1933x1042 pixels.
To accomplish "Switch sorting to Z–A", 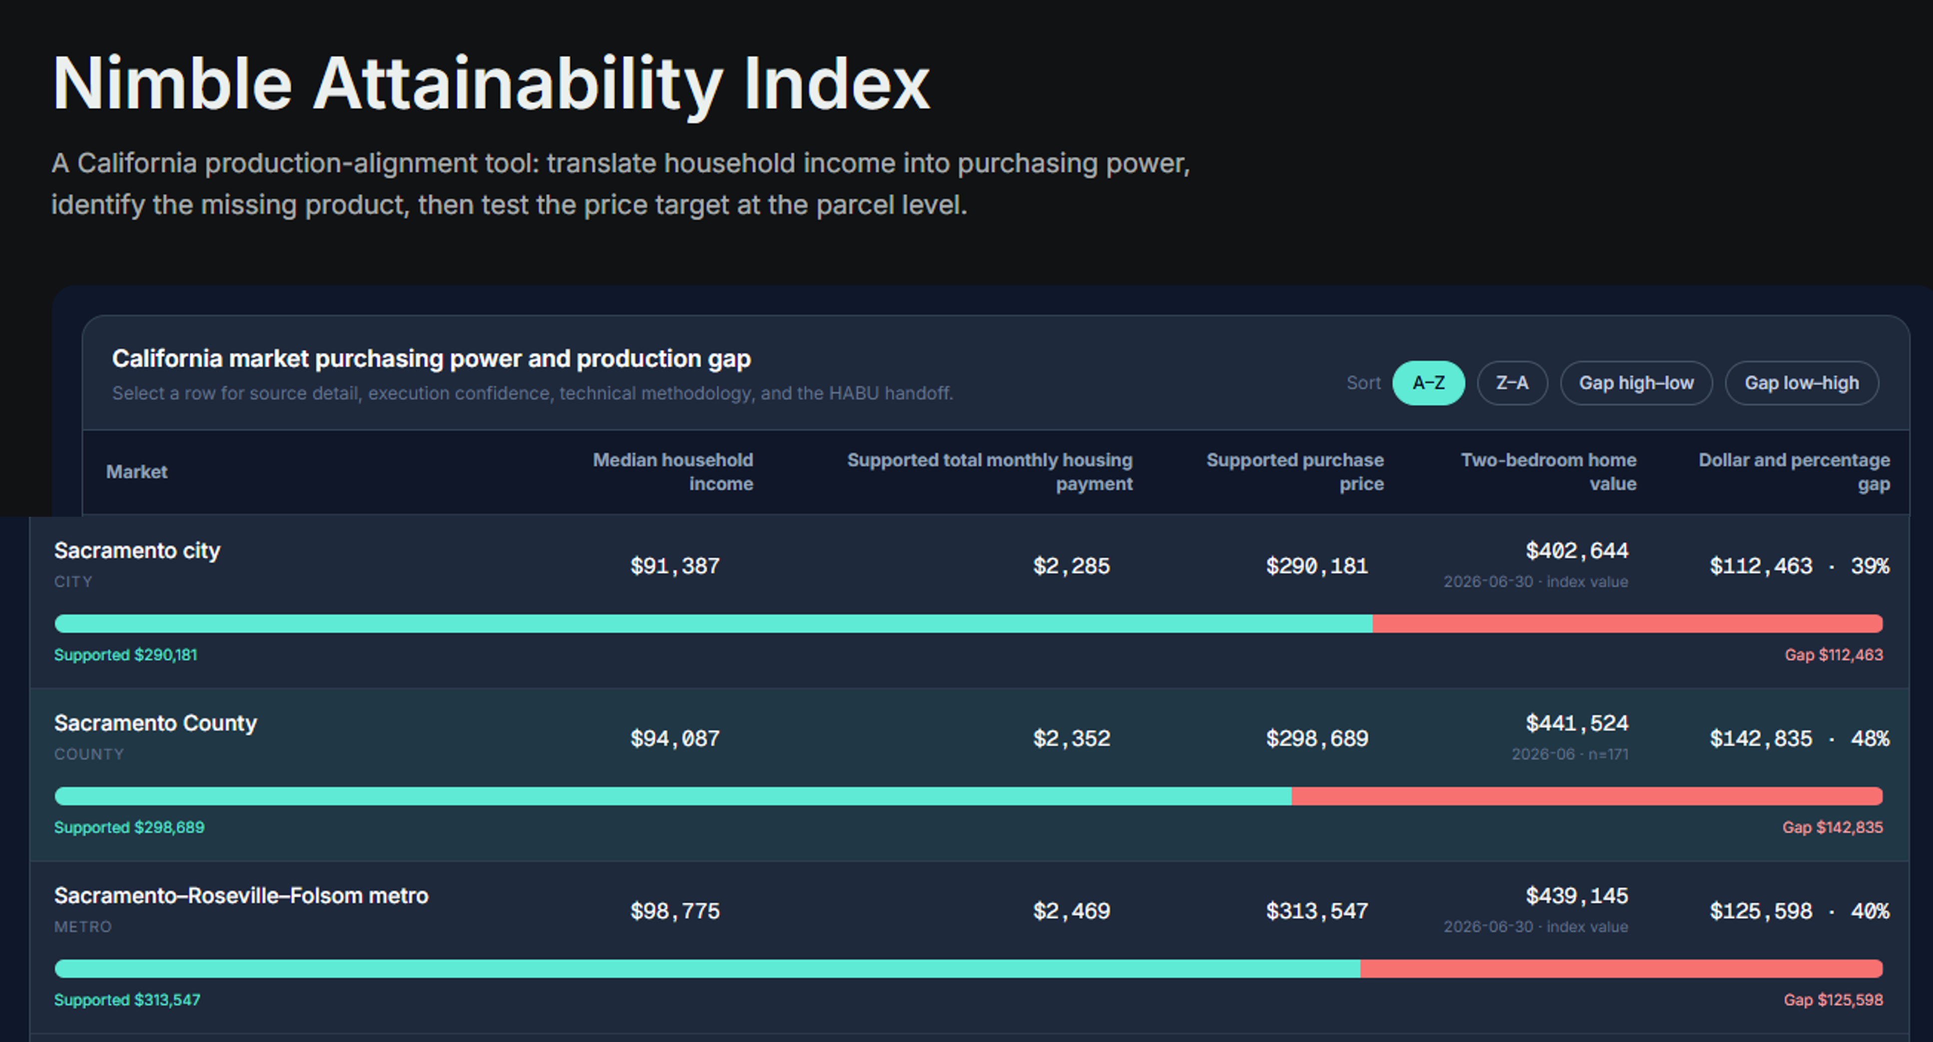I will pyautogui.click(x=1512, y=383).
